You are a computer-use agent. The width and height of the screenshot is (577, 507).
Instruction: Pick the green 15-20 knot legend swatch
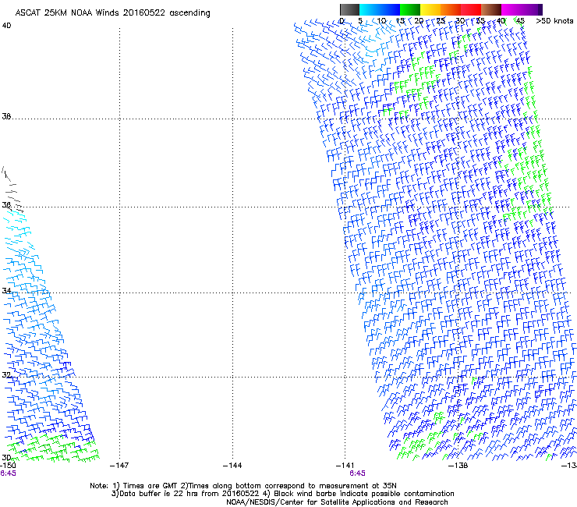coord(410,9)
